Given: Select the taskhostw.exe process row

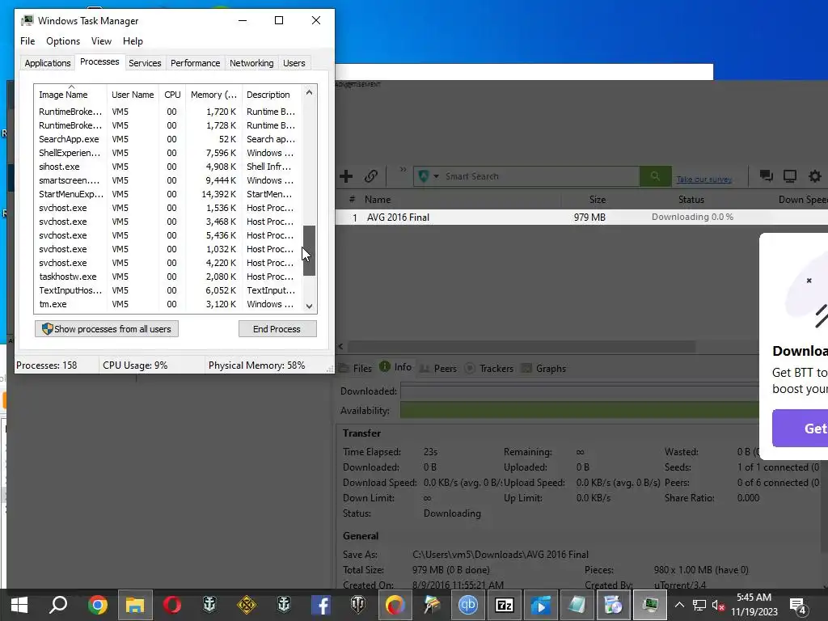Looking at the screenshot, I should click(167, 277).
